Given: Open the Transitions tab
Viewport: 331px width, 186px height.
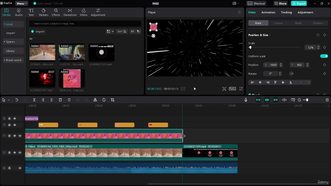Looking at the screenshot, I should (70, 12).
